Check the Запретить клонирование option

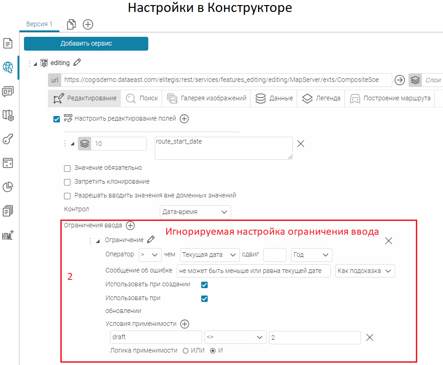tap(67, 182)
